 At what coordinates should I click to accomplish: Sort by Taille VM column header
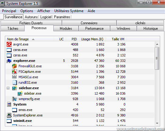116,39
